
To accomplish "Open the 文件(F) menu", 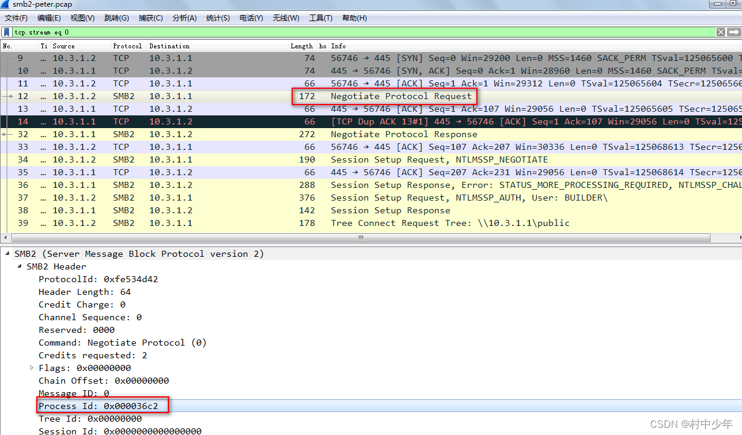I will [x=16, y=18].
